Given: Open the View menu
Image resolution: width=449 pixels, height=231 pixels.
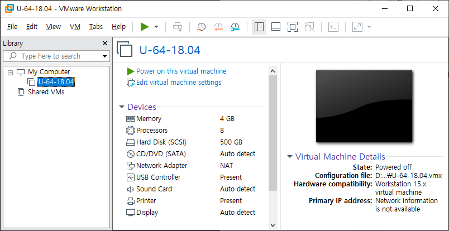Looking at the screenshot, I should pyautogui.click(x=54, y=27).
